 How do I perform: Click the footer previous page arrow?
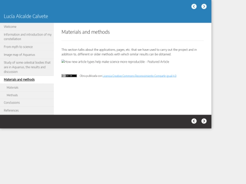[194, 121]
